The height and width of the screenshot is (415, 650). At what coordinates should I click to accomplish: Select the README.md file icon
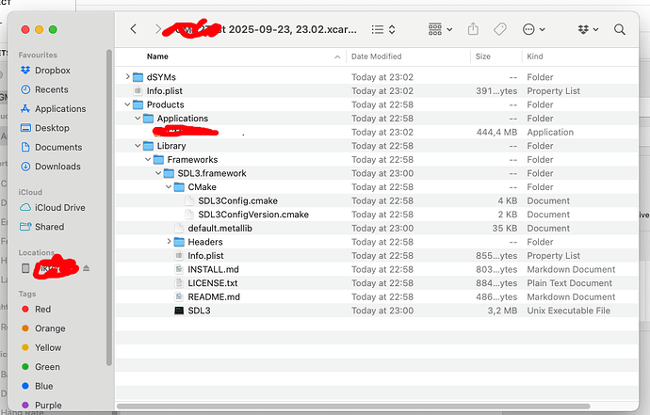coord(179,296)
